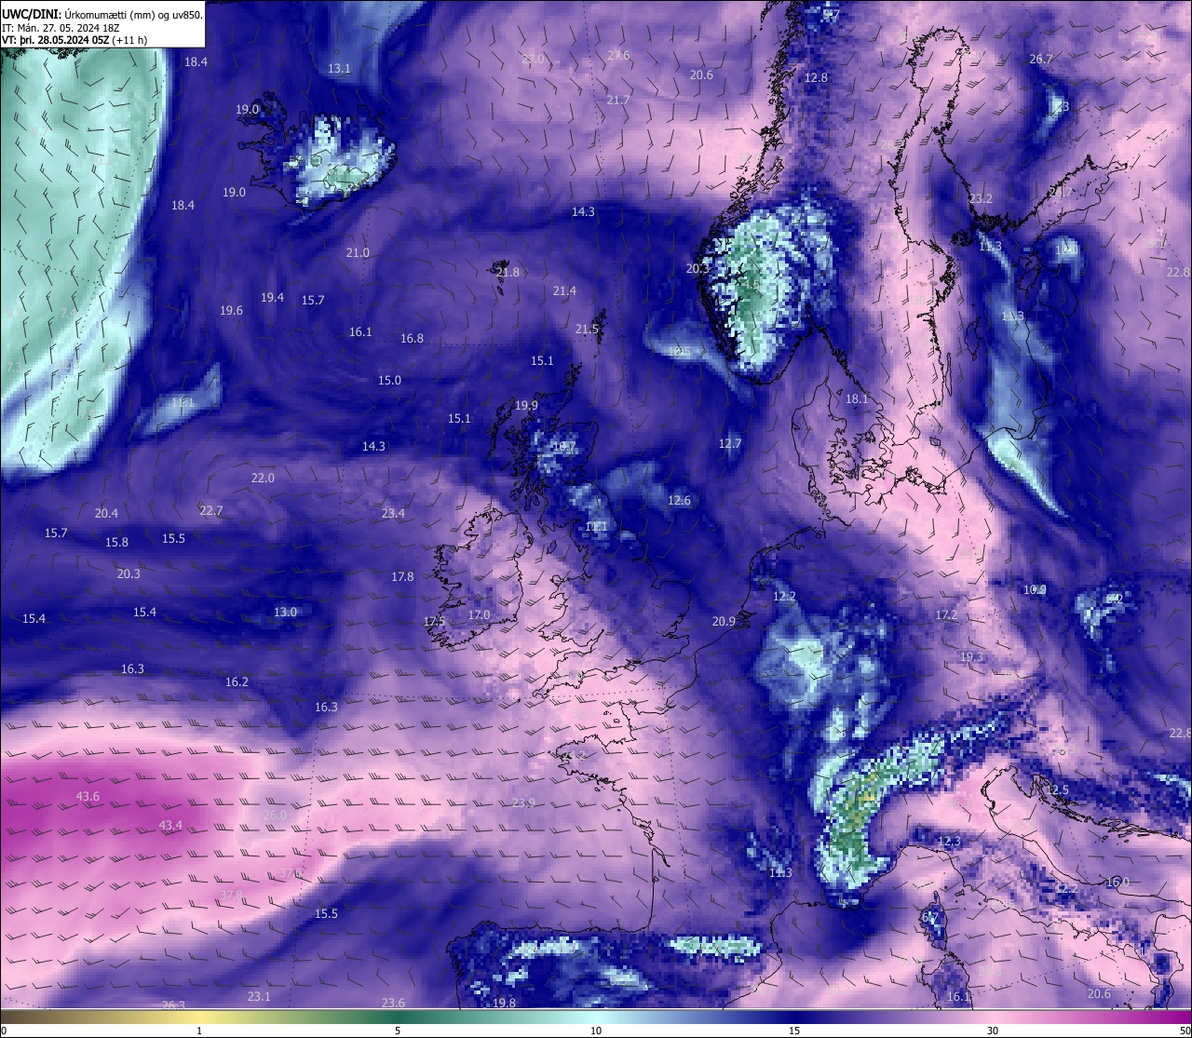Click the 18.1 value label
The width and height of the screenshot is (1192, 1038).
coord(856,399)
